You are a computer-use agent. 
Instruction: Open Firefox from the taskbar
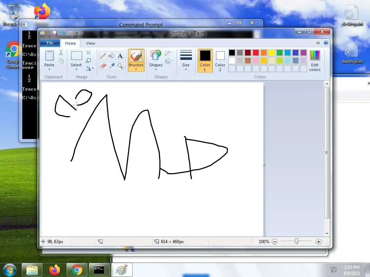pos(54,270)
